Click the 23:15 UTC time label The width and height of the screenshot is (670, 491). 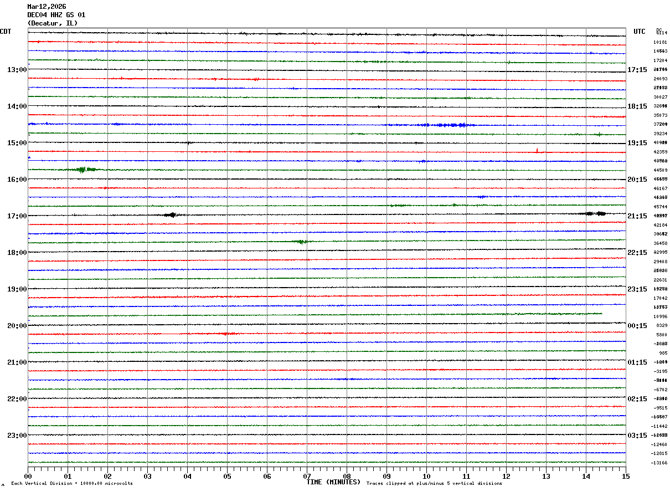click(x=637, y=289)
